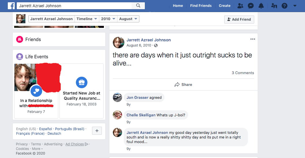The height and width of the screenshot is (158, 305).
Task: Expand the 2010 year dropdown
Action: pyautogui.click(x=108, y=19)
